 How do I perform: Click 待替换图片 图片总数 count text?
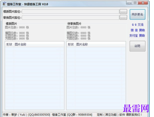(79, 27)
